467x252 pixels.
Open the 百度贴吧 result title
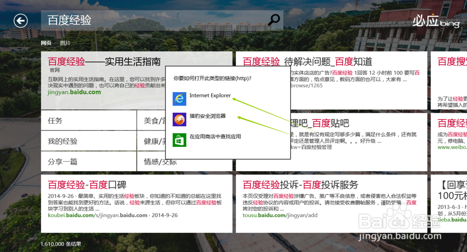click(320, 123)
